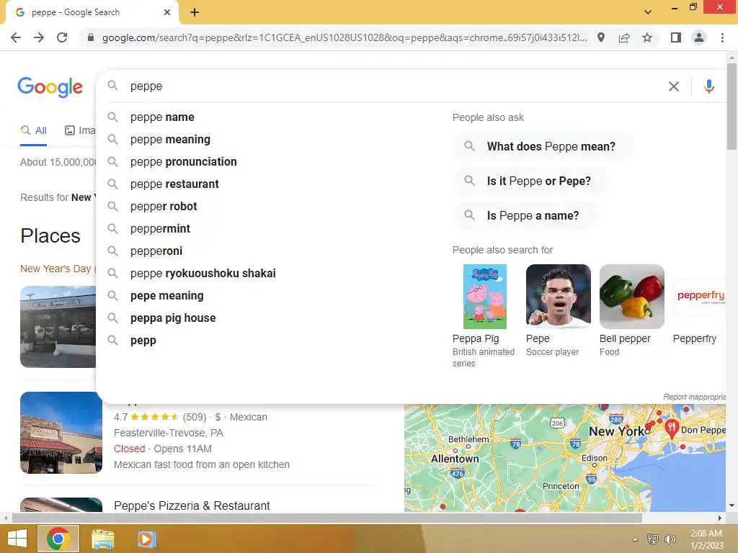738x553 pixels.
Task: Click the vertical page scrollbar
Action: [x=732, y=107]
